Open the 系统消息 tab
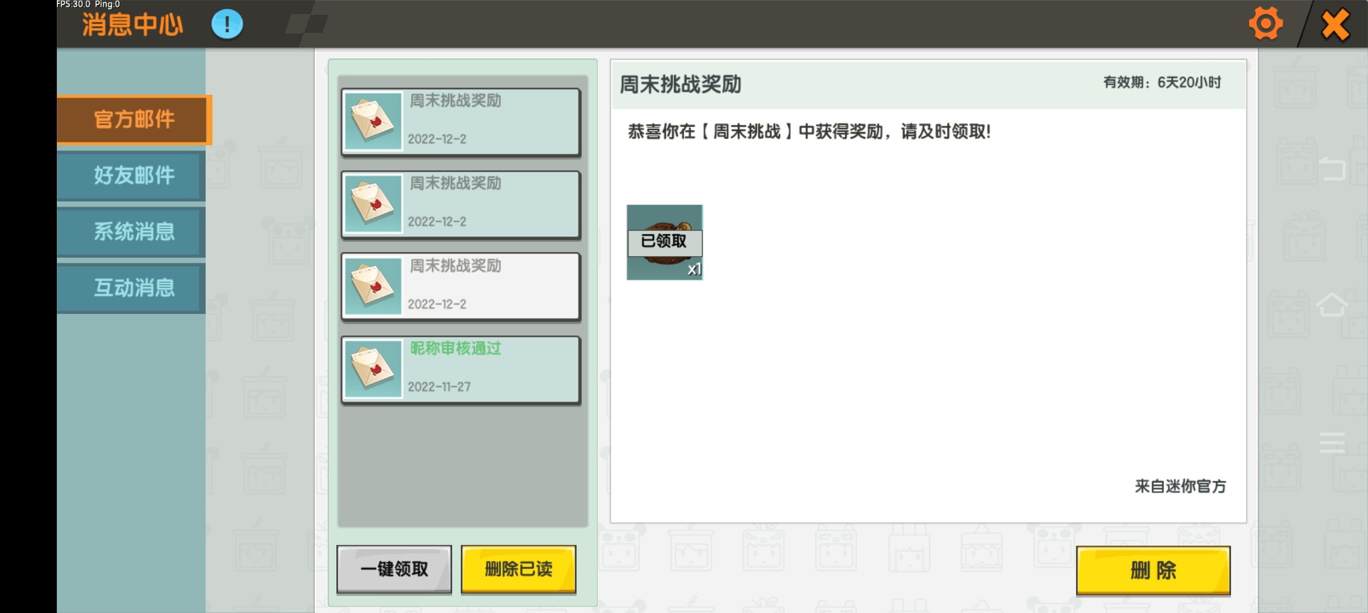The image size is (1368, 613). tap(134, 232)
